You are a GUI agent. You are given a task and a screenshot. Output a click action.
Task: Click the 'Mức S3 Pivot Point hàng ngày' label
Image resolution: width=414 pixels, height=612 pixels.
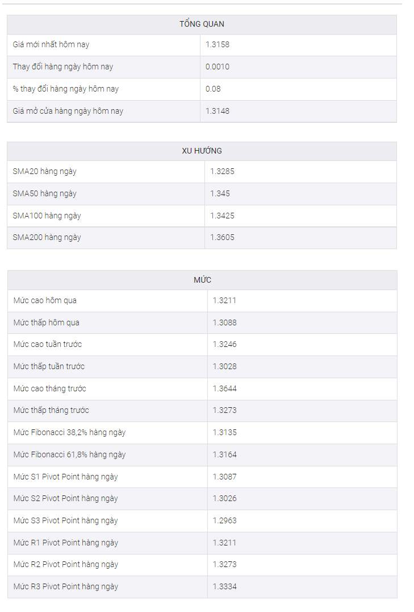65,520
